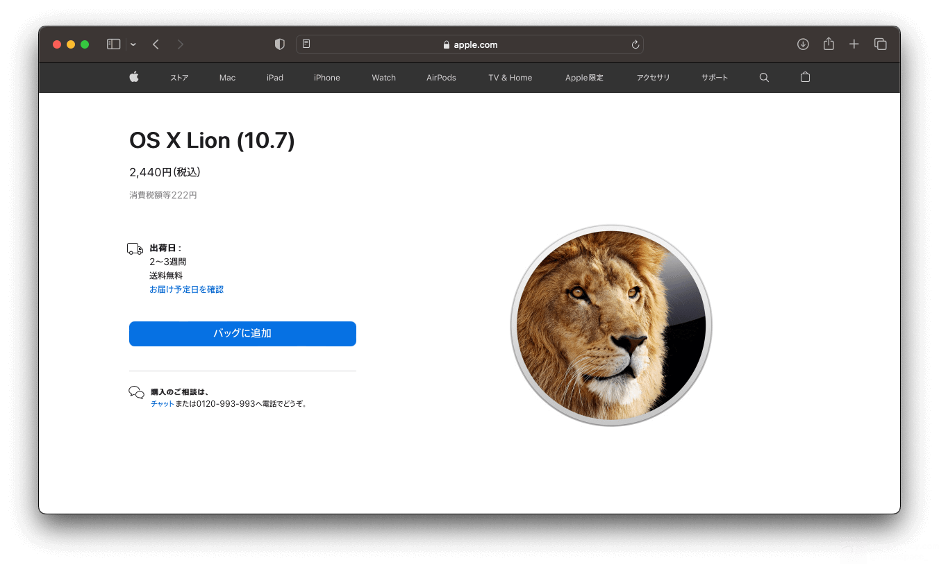
Task: Open the Mac menu item
Action: coord(227,78)
